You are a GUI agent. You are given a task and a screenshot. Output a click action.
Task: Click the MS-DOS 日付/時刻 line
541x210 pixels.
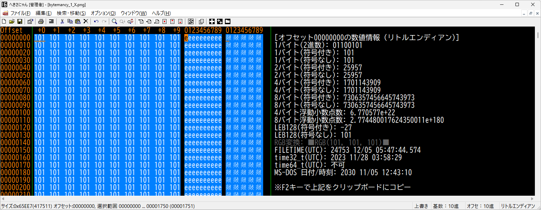click(x=343, y=173)
